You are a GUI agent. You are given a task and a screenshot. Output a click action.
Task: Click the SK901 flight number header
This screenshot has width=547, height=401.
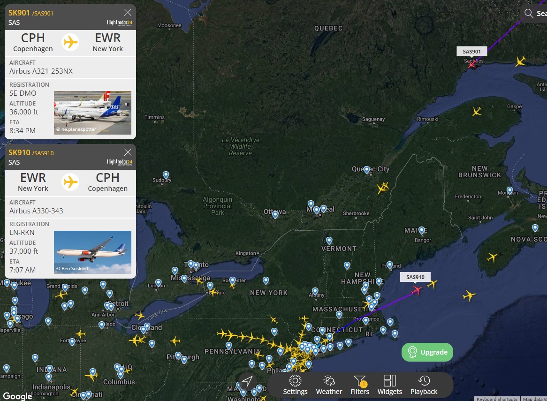tap(19, 13)
